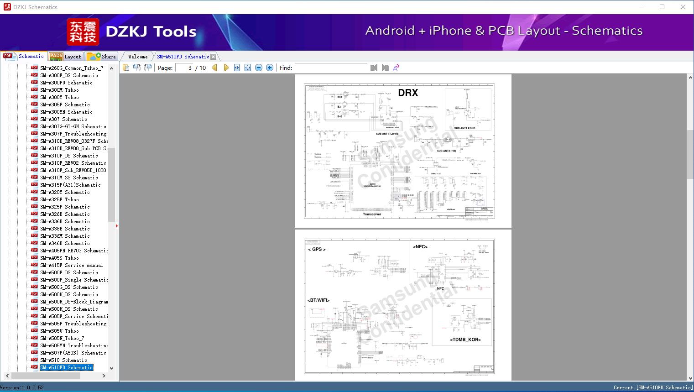Open SM-A300YN Schematic entry

(66, 112)
